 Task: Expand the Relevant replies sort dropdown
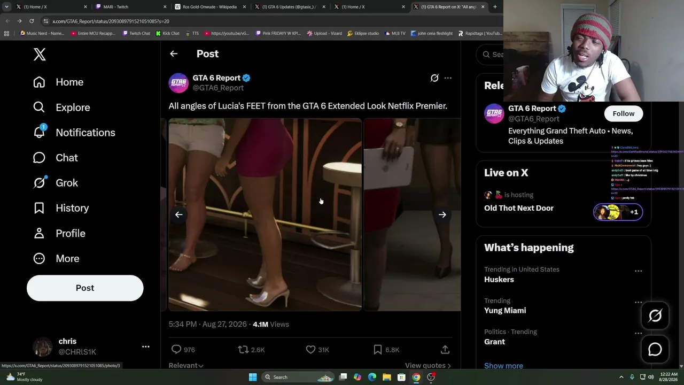point(186,365)
